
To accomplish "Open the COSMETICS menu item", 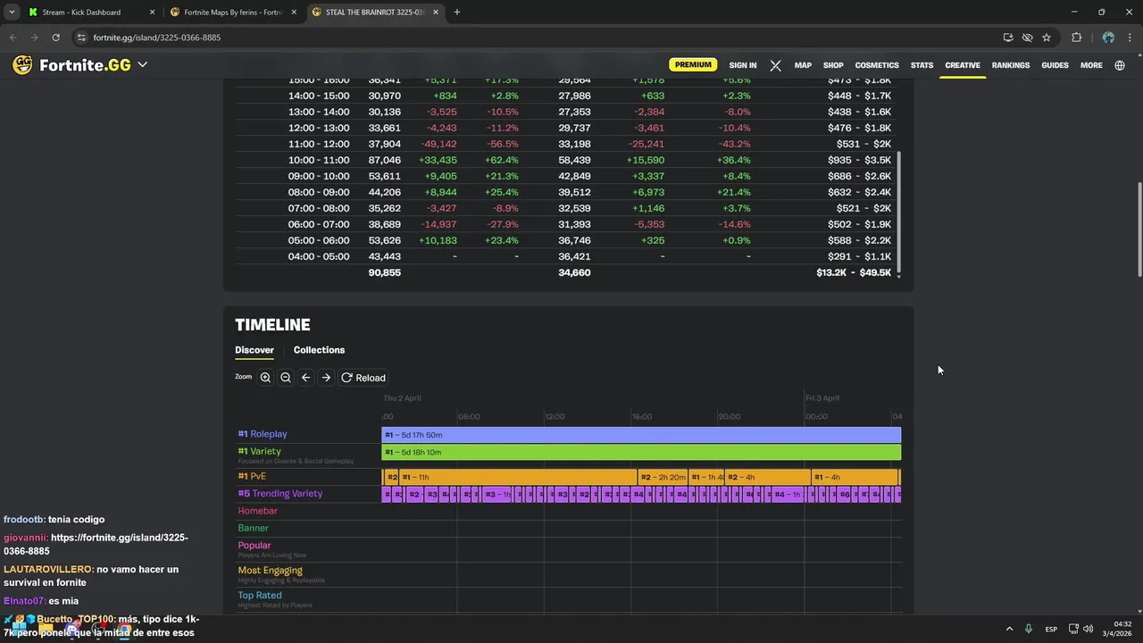I will click(x=877, y=65).
